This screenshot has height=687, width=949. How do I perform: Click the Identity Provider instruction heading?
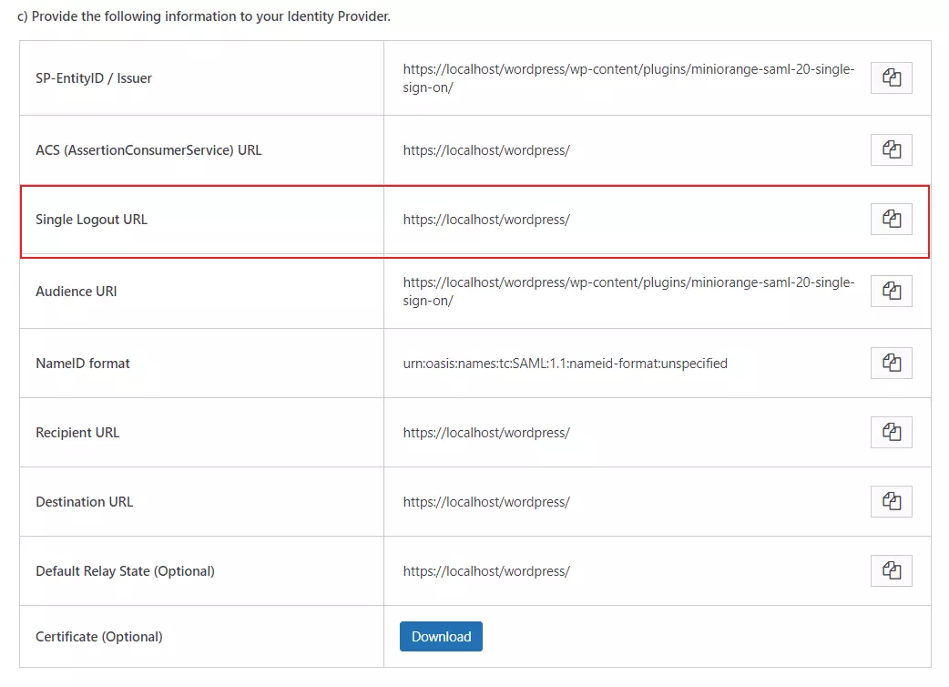[204, 16]
